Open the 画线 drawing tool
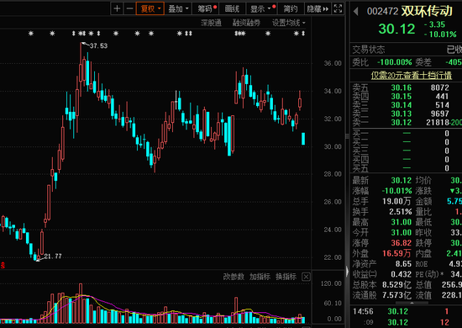The width and height of the screenshot is (462, 328). coord(232,8)
